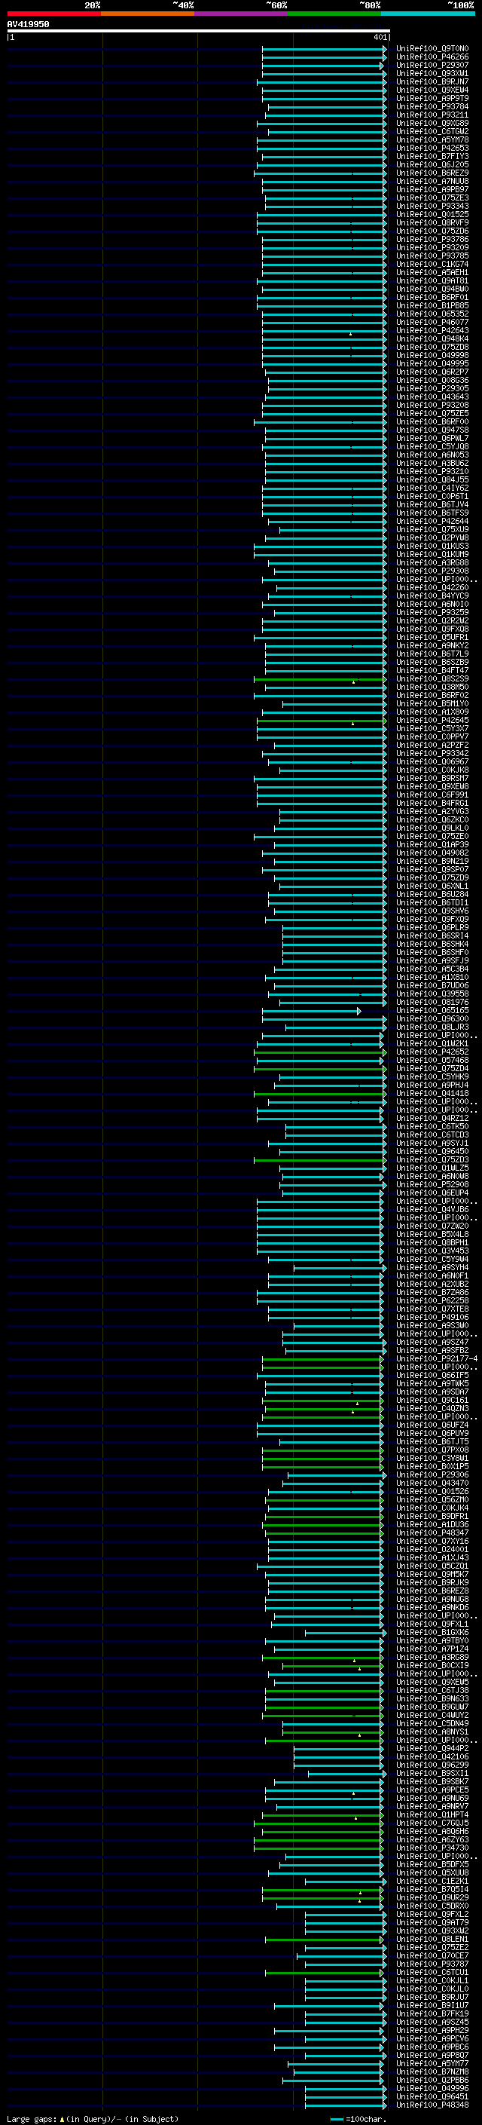Select the UniRef100_A9SYH4 label
482x2125 pixels.
[x=432, y=1268]
